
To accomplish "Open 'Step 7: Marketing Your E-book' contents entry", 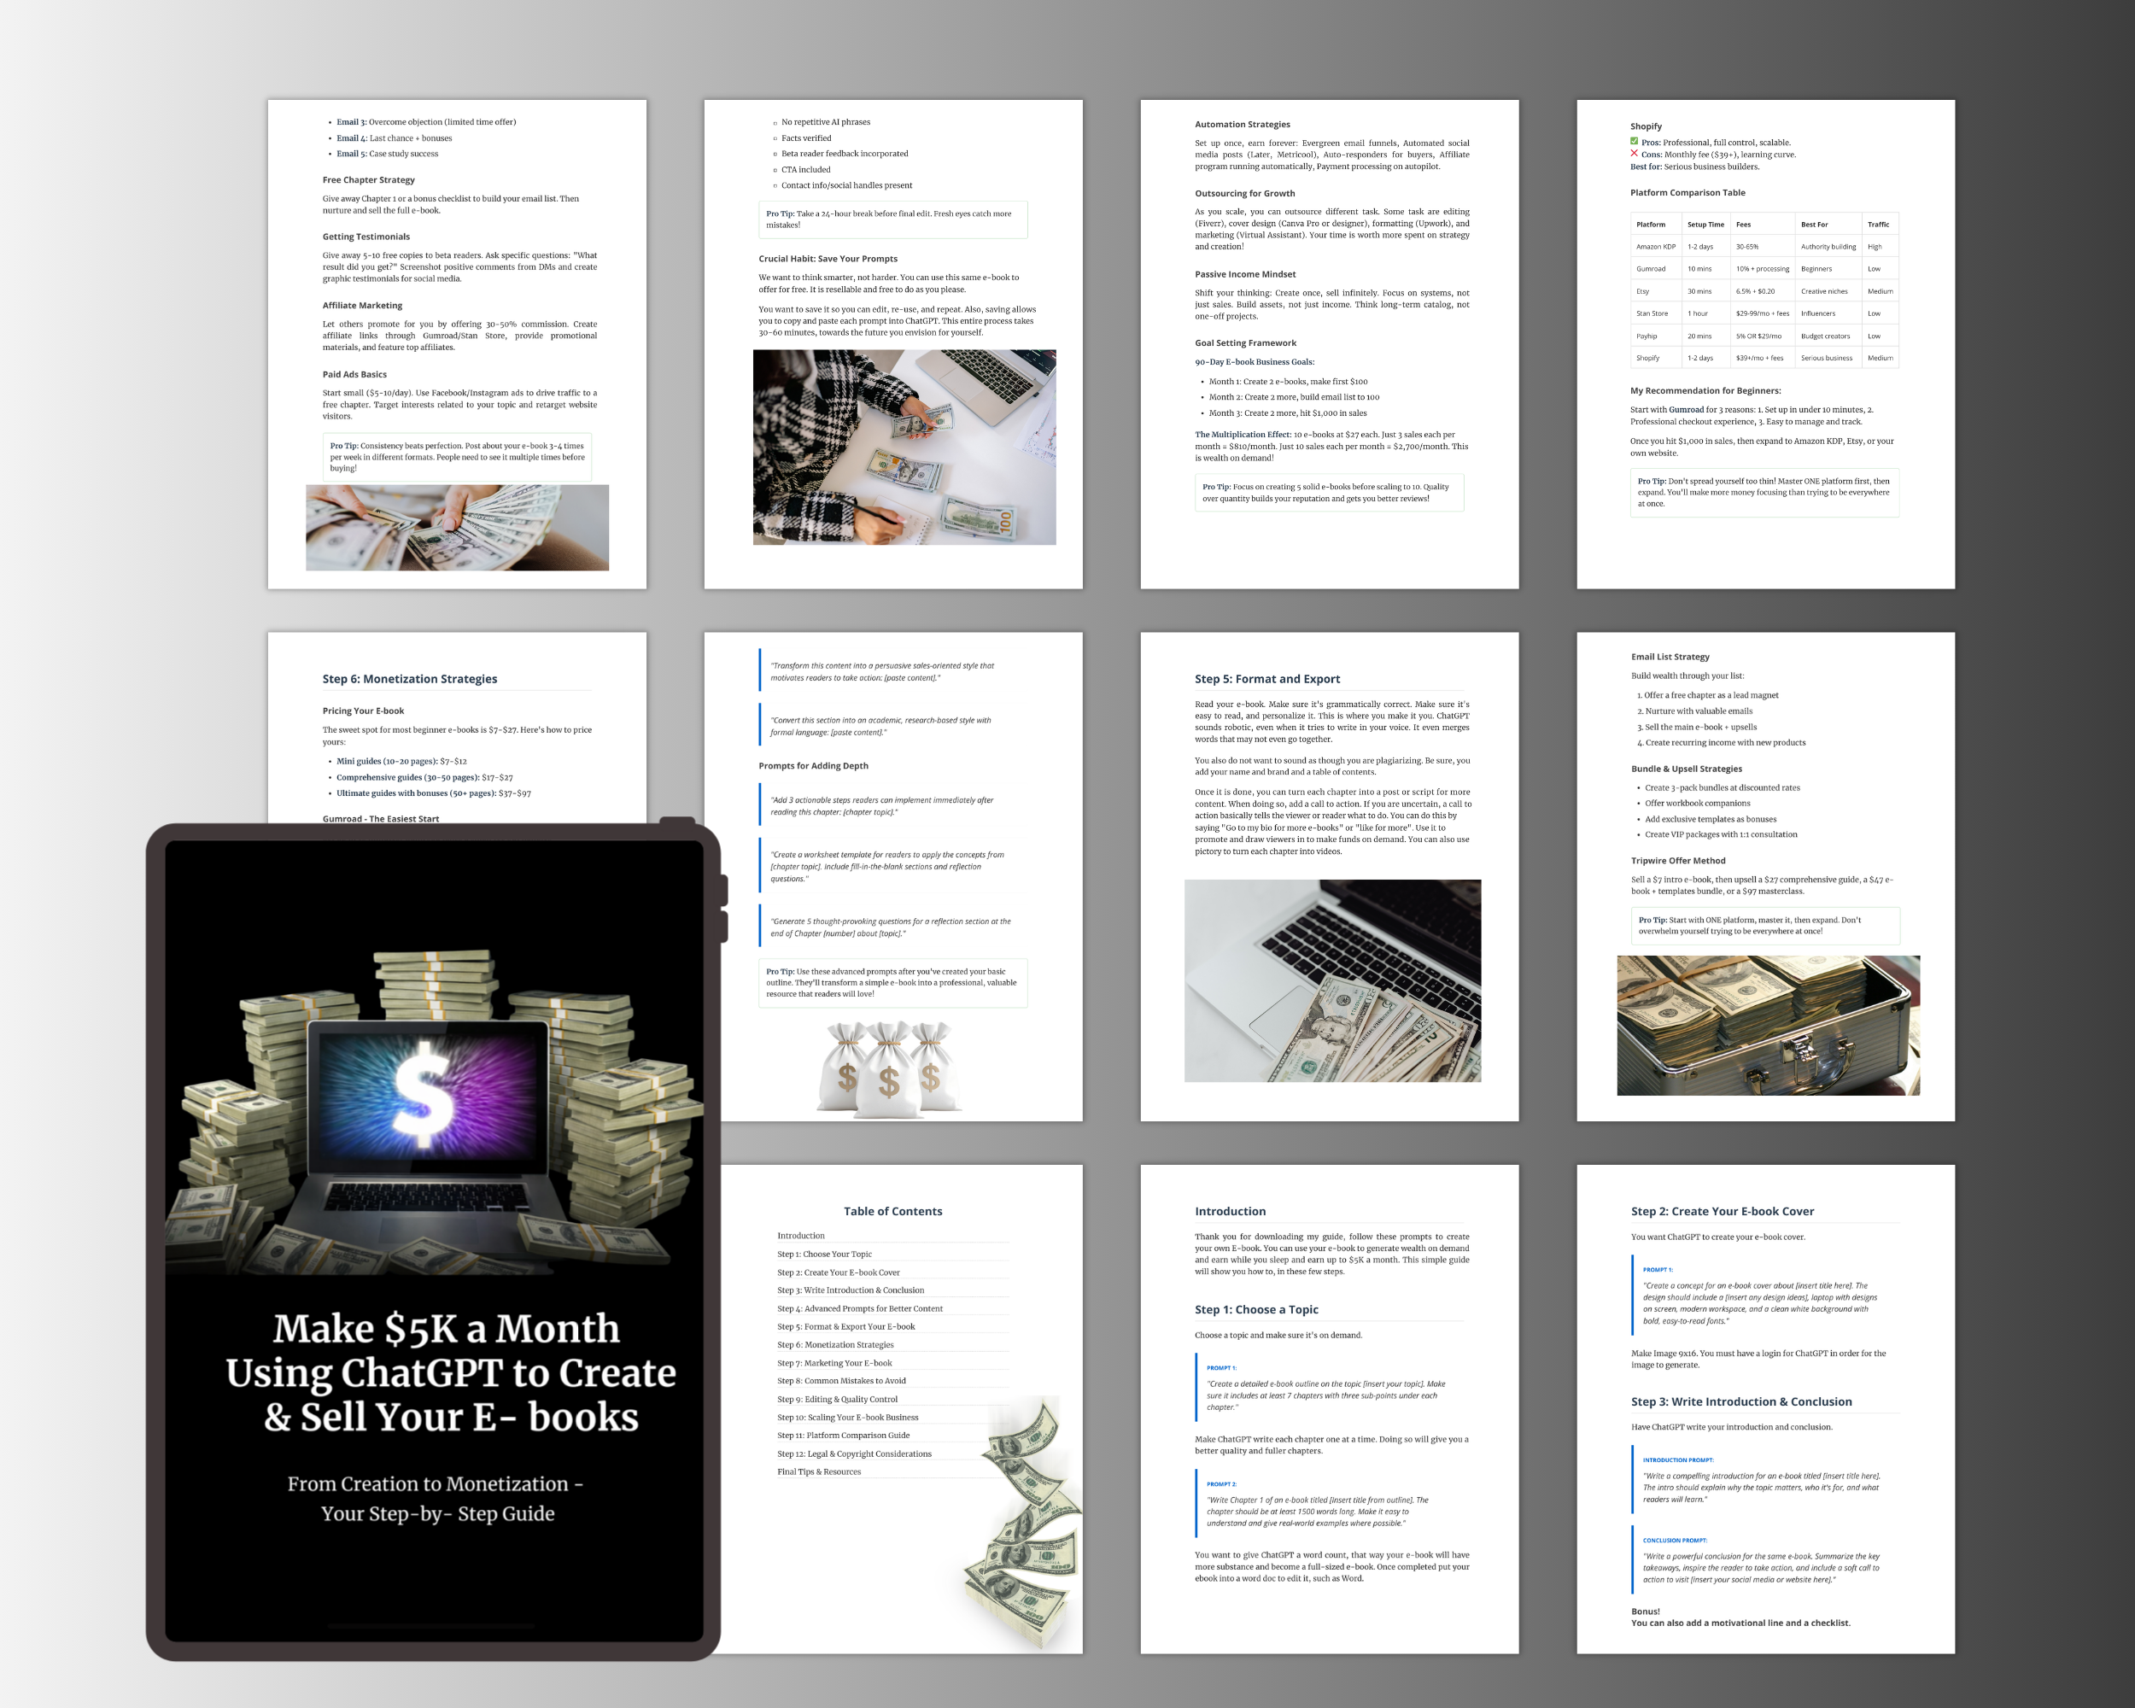I will (834, 1362).
